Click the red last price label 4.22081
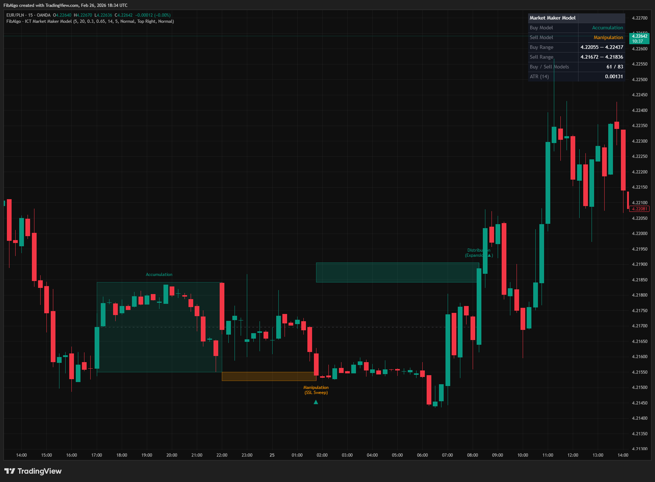This screenshot has height=482, width=655. tap(640, 209)
